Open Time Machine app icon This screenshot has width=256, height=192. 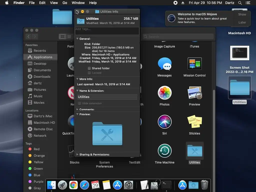[164, 151]
